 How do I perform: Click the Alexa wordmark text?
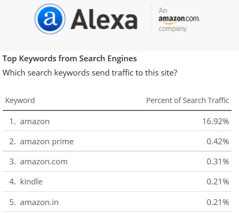[x=104, y=19]
